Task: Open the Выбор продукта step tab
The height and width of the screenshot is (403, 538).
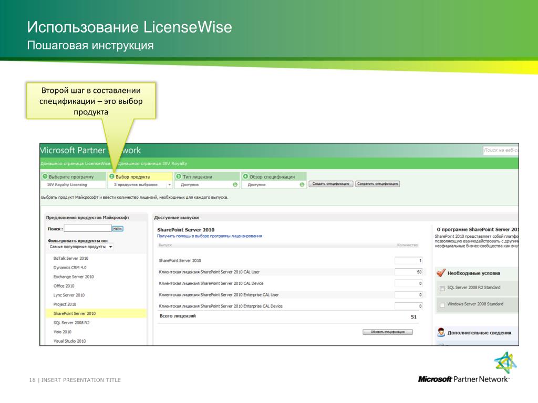Action: point(140,177)
